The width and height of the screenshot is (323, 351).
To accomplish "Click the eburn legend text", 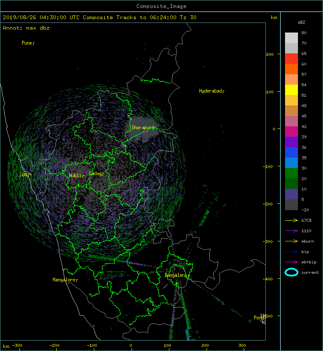I will click(x=308, y=241).
